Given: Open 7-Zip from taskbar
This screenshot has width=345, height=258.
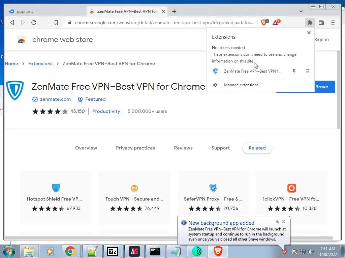Looking at the screenshot, I should click(x=113, y=251).
